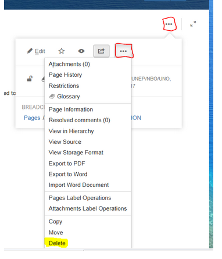222x259 pixels.
Task: Follow the Pages breadcrumb link
Action: tap(32, 118)
